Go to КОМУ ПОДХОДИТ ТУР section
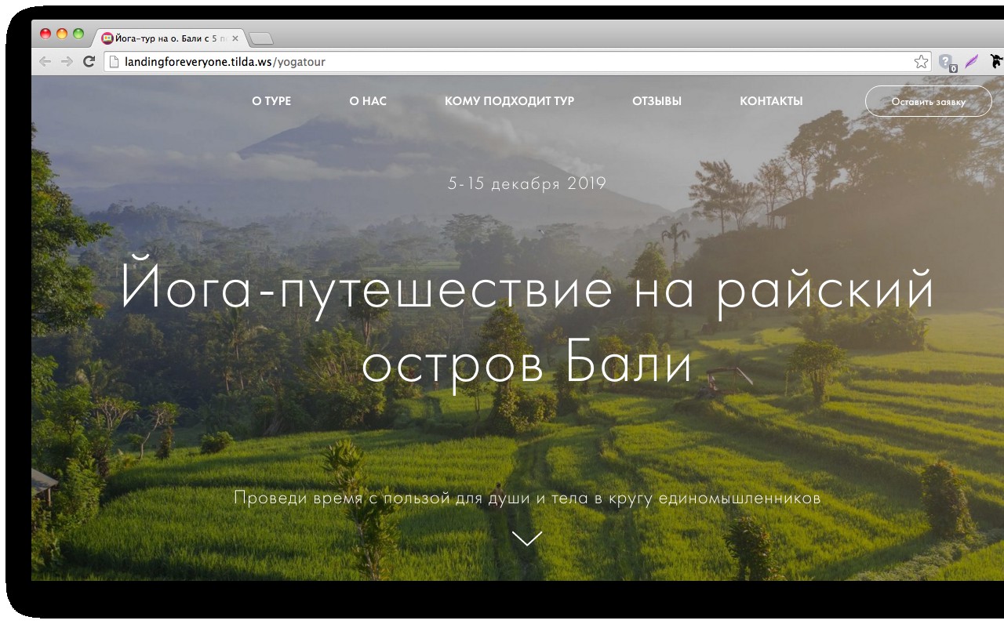This screenshot has height=624, width=1004. coord(510,101)
